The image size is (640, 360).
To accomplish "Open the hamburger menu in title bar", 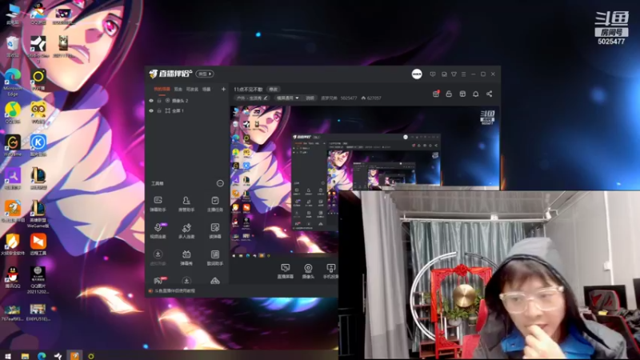I will click(x=464, y=74).
